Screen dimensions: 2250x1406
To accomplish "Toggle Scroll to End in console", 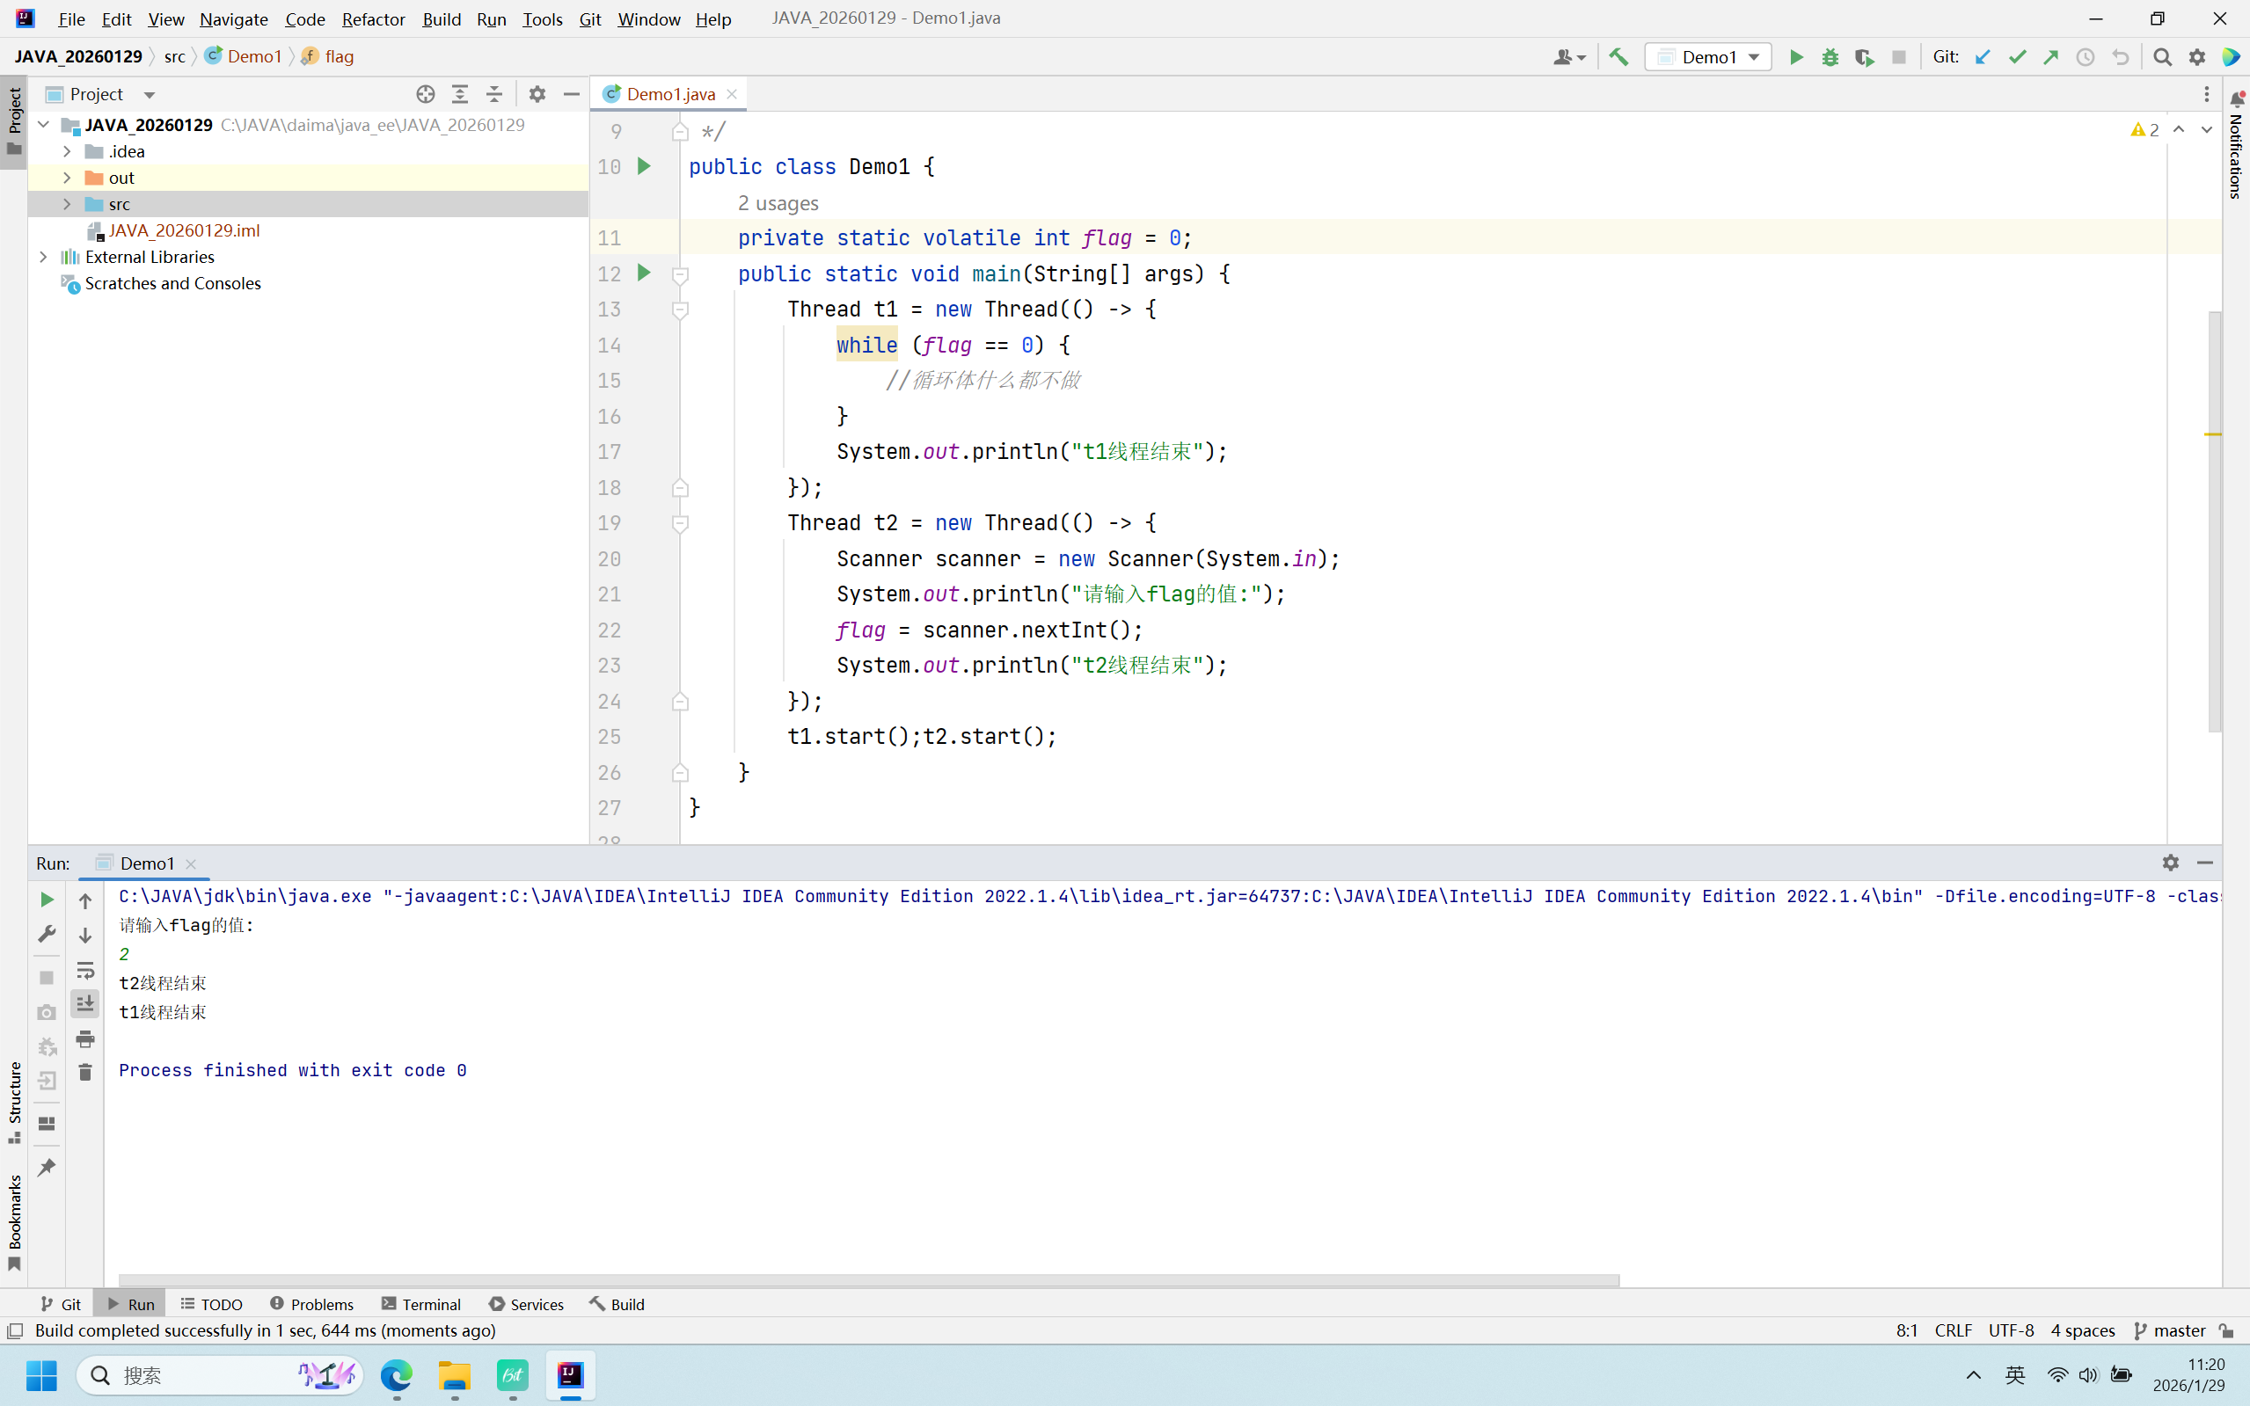I will 84,1003.
